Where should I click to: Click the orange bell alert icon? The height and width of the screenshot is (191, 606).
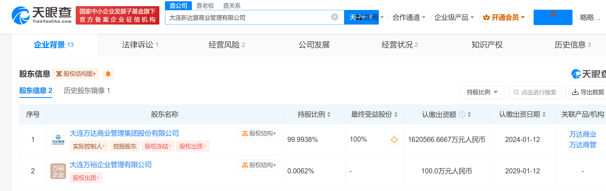pyautogui.click(x=108, y=74)
